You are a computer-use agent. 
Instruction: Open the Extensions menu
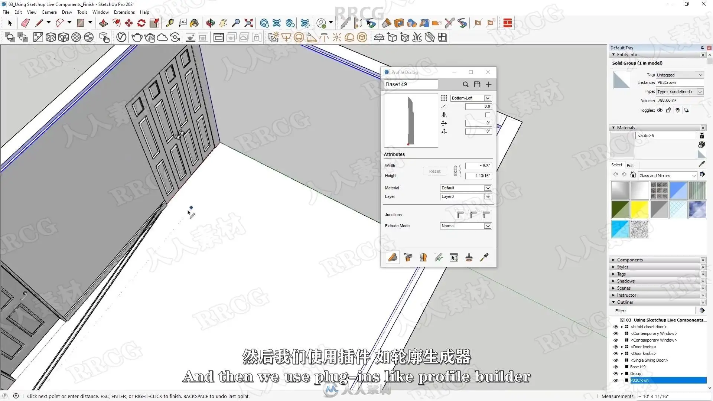click(x=124, y=12)
